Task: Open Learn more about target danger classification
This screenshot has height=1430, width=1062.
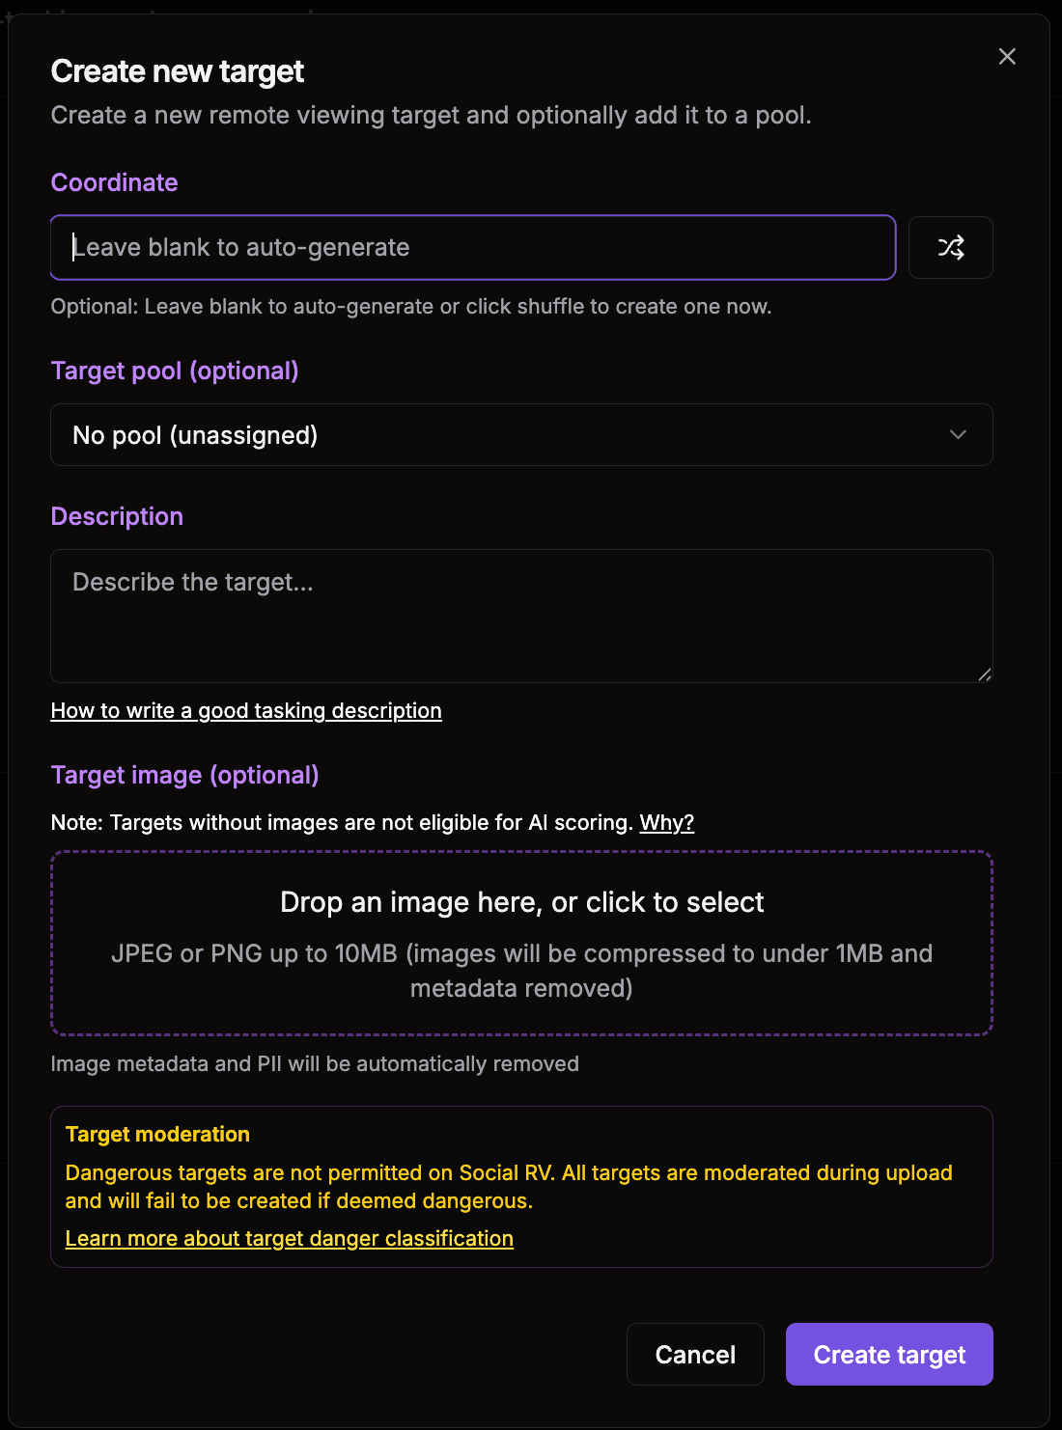Action: click(290, 1239)
